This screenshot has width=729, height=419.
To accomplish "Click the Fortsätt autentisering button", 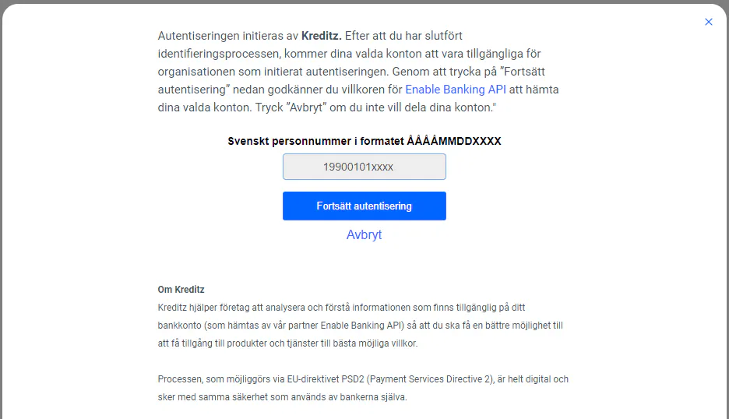I will coord(364,206).
